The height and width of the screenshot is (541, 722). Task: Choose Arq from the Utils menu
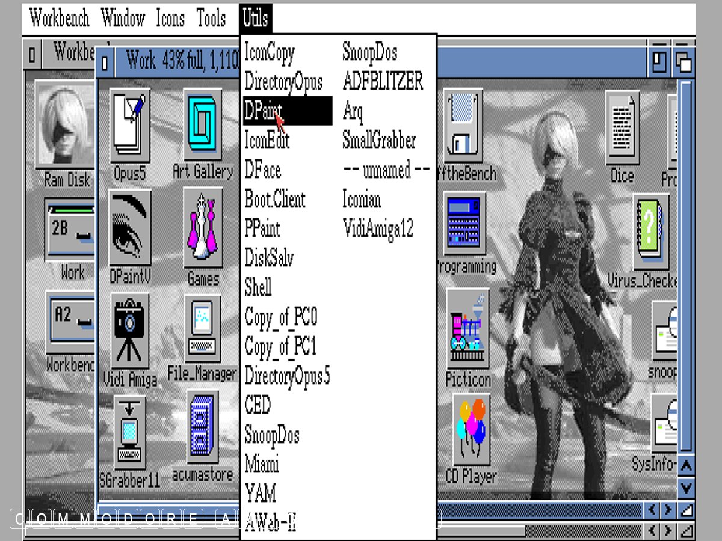pyautogui.click(x=353, y=111)
